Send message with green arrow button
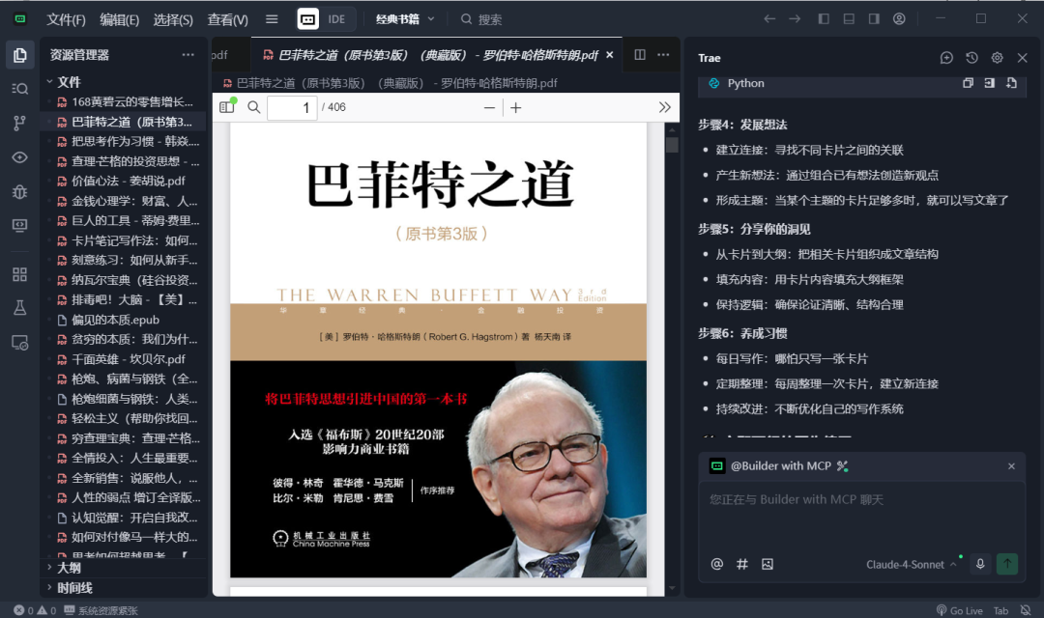1044x618 pixels. pos(1006,564)
